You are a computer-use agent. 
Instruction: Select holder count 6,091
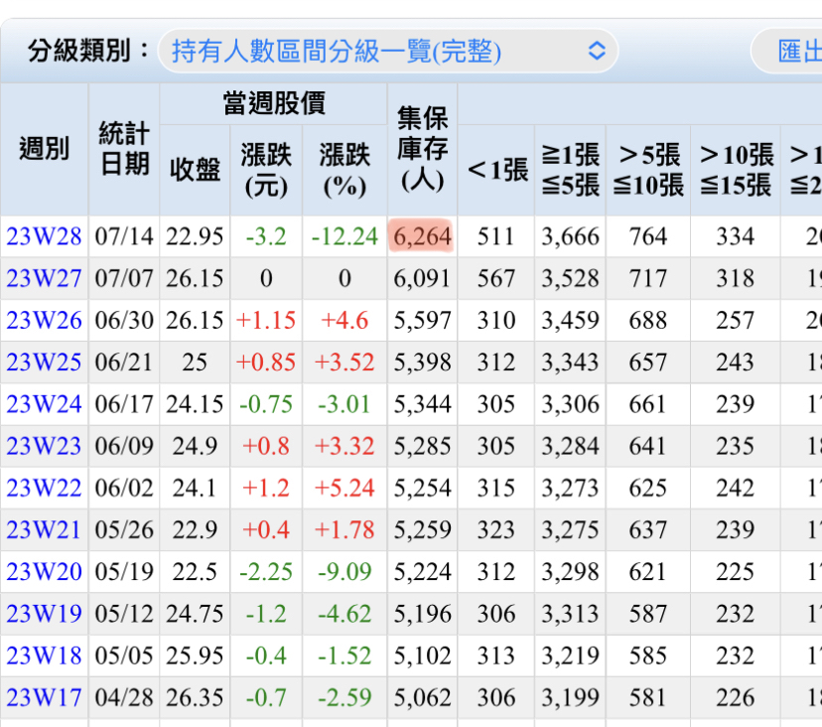pos(423,278)
